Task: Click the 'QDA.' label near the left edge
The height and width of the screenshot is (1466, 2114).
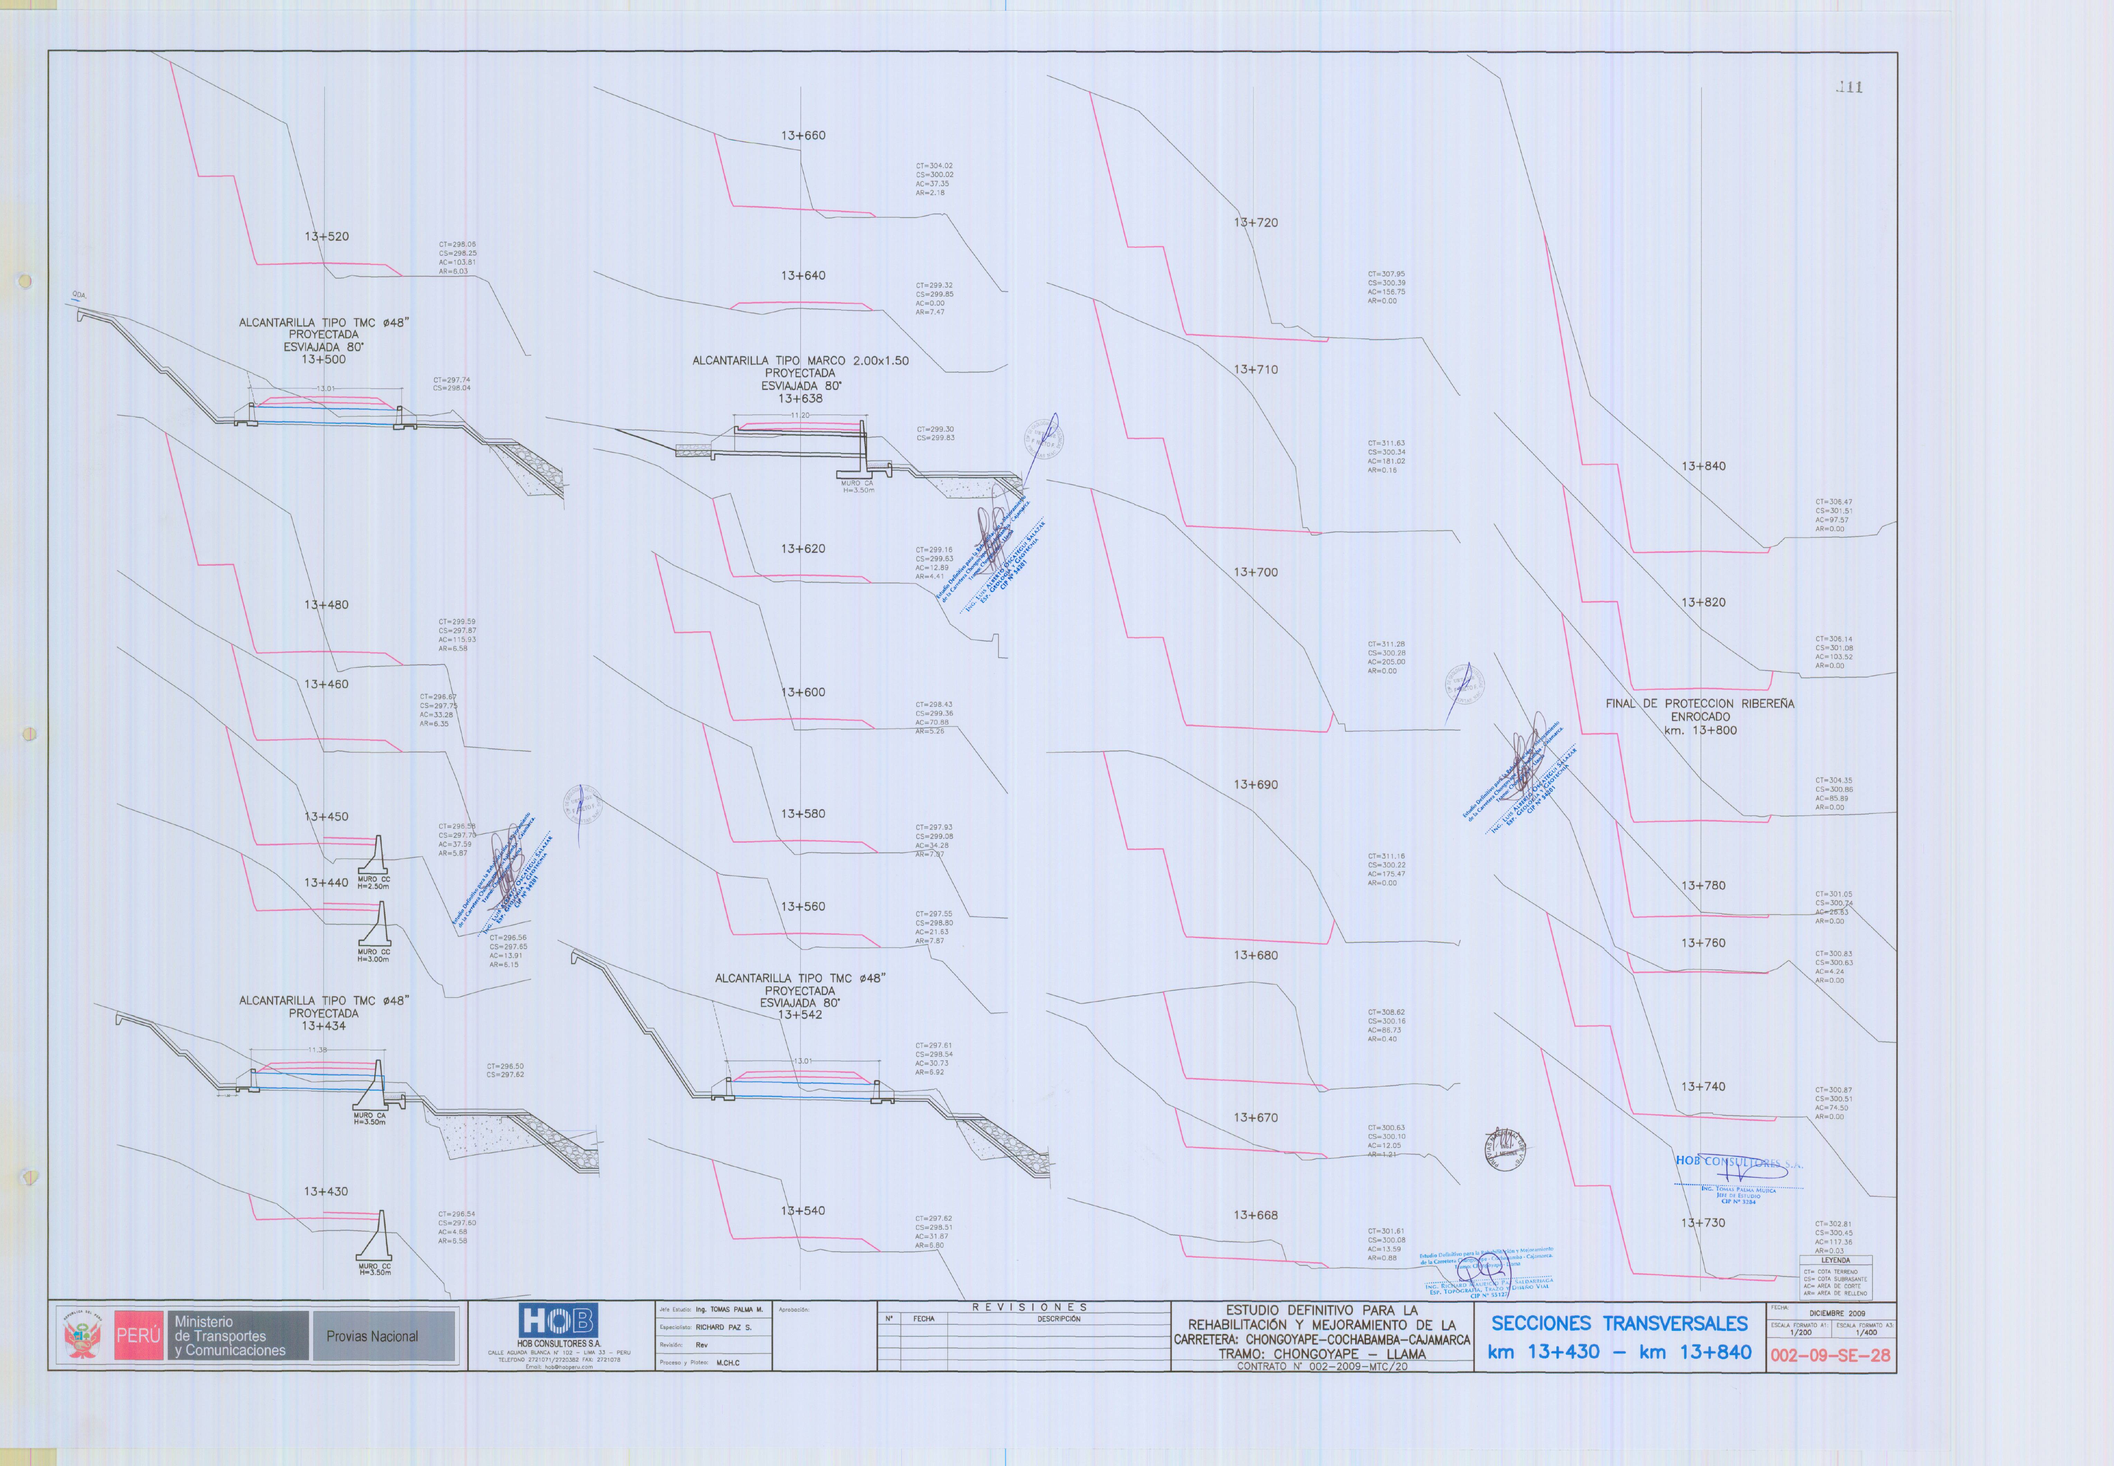Action: [79, 296]
